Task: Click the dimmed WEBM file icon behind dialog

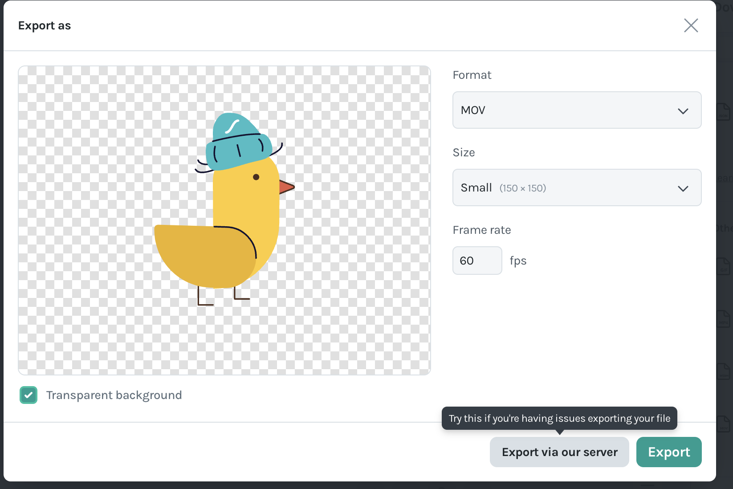Action: pos(724,371)
